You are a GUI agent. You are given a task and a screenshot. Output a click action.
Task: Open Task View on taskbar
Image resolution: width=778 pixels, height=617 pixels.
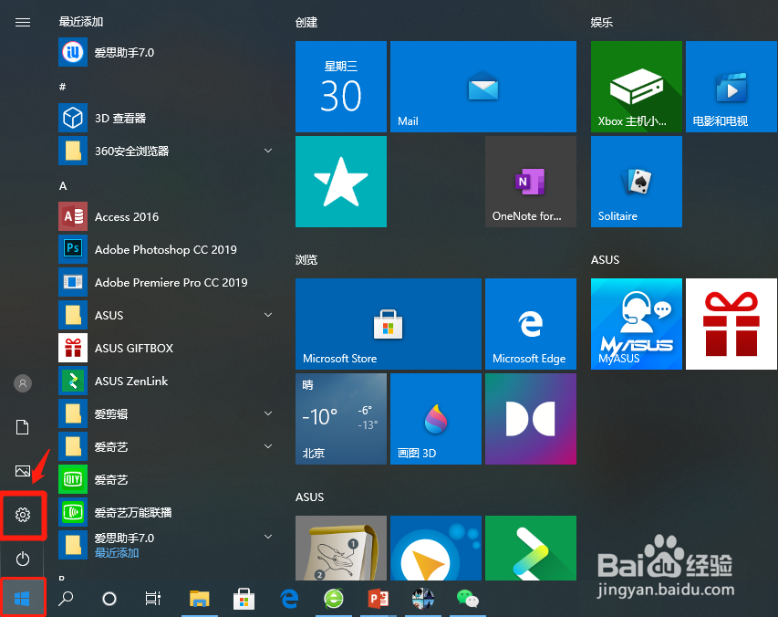tap(153, 599)
